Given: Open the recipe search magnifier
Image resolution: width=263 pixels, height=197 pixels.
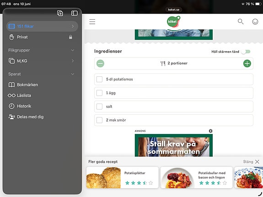Looking at the screenshot, I should [241, 21].
